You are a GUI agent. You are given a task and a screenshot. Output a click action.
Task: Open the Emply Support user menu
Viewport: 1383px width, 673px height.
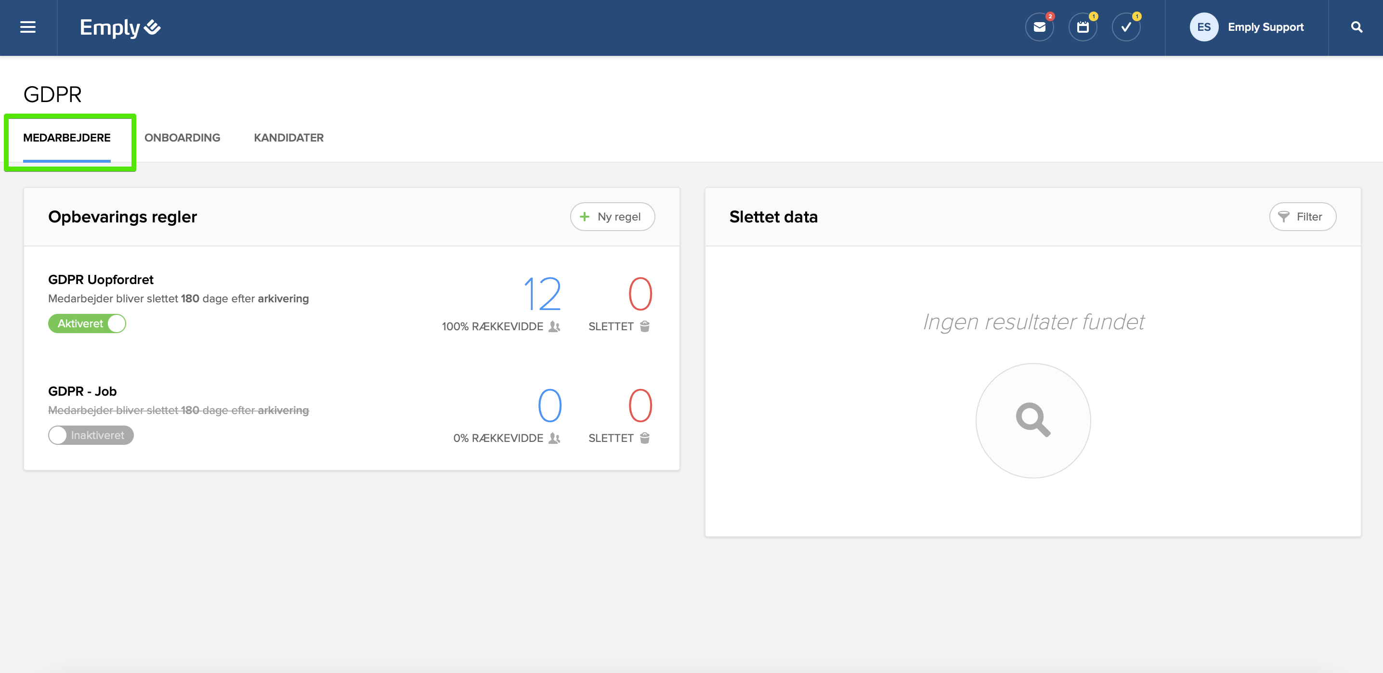coord(1265,27)
